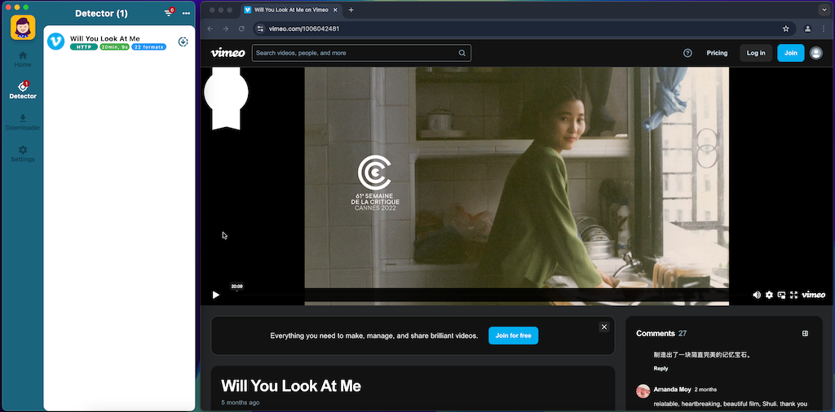
Task: Open the Vimeo user avatar menu
Action: [816, 53]
